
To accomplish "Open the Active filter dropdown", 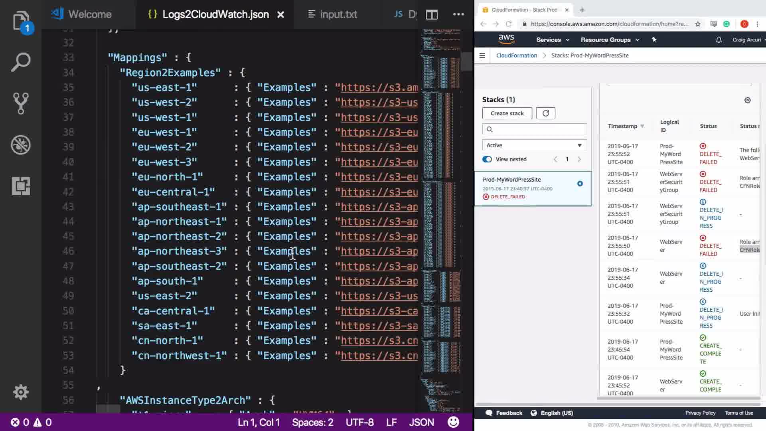I will point(534,145).
